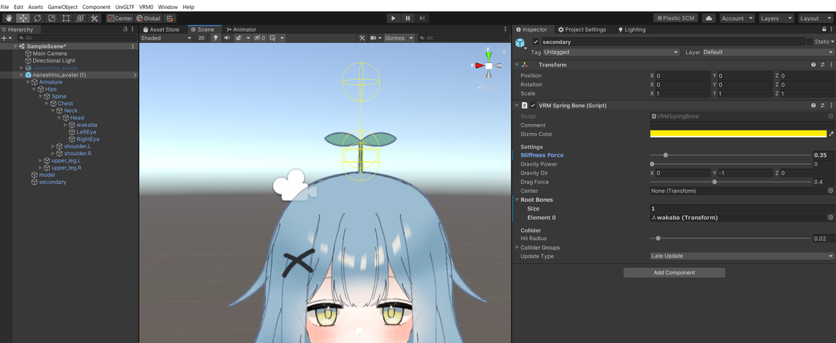The width and height of the screenshot is (836, 343).
Task: Toggle the Static checkbox
Action: [810, 42]
